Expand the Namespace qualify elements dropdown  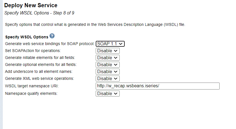pos(108,93)
